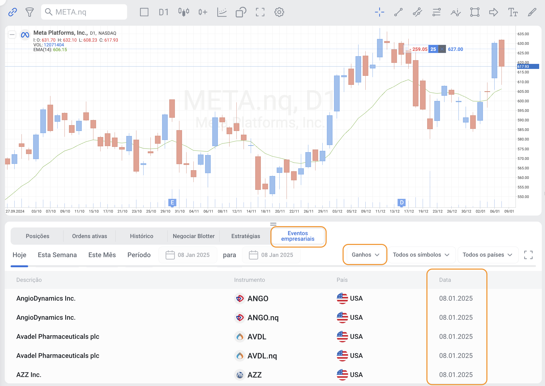Expand events panel to fullscreen
The width and height of the screenshot is (545, 386).
(528, 255)
